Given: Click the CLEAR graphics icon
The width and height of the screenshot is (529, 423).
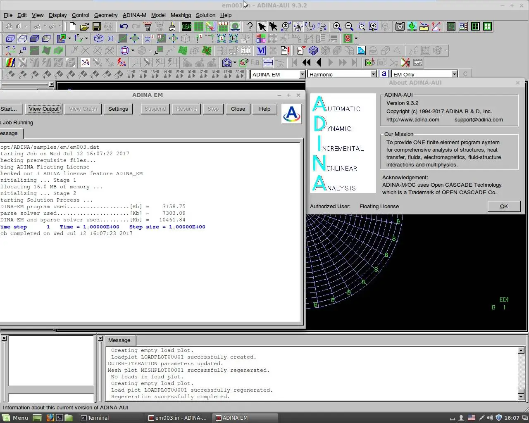Looking at the screenshot, I should point(187,26).
